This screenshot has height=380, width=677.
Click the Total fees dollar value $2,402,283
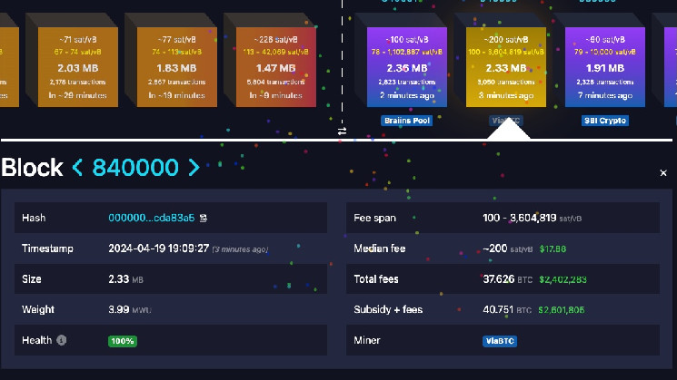tap(565, 279)
